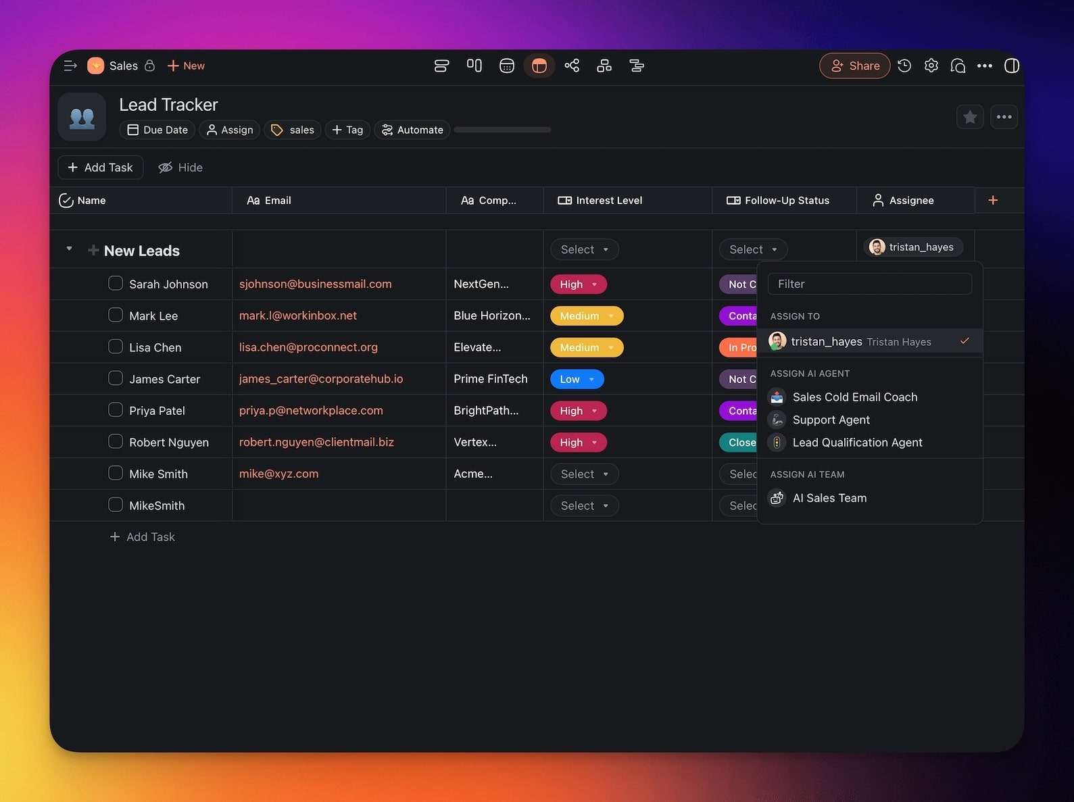Open sjohnson@businessmail.com email link
Image resolution: width=1074 pixels, height=802 pixels.
pos(315,284)
